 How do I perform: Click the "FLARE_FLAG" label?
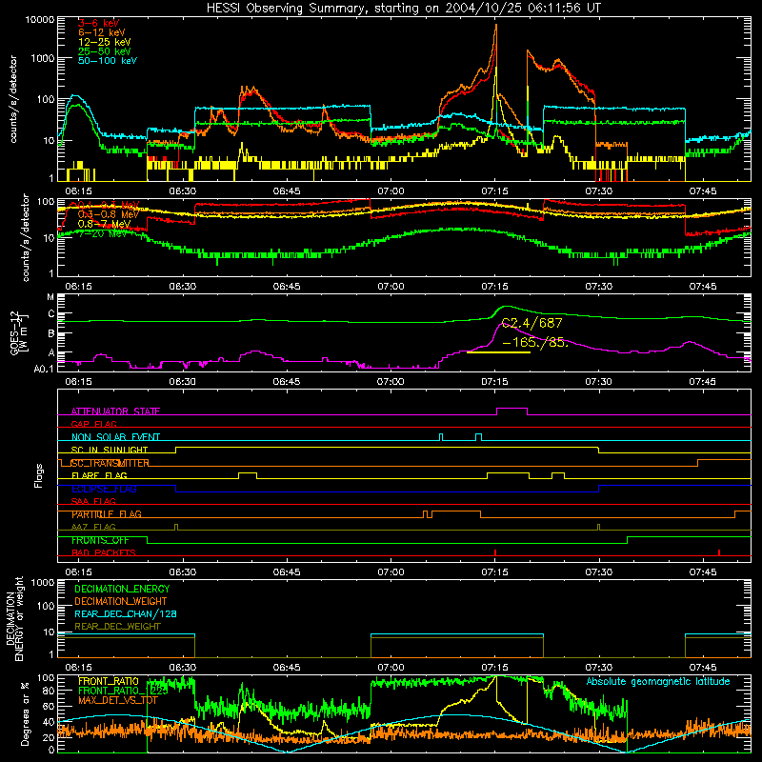[x=99, y=475]
